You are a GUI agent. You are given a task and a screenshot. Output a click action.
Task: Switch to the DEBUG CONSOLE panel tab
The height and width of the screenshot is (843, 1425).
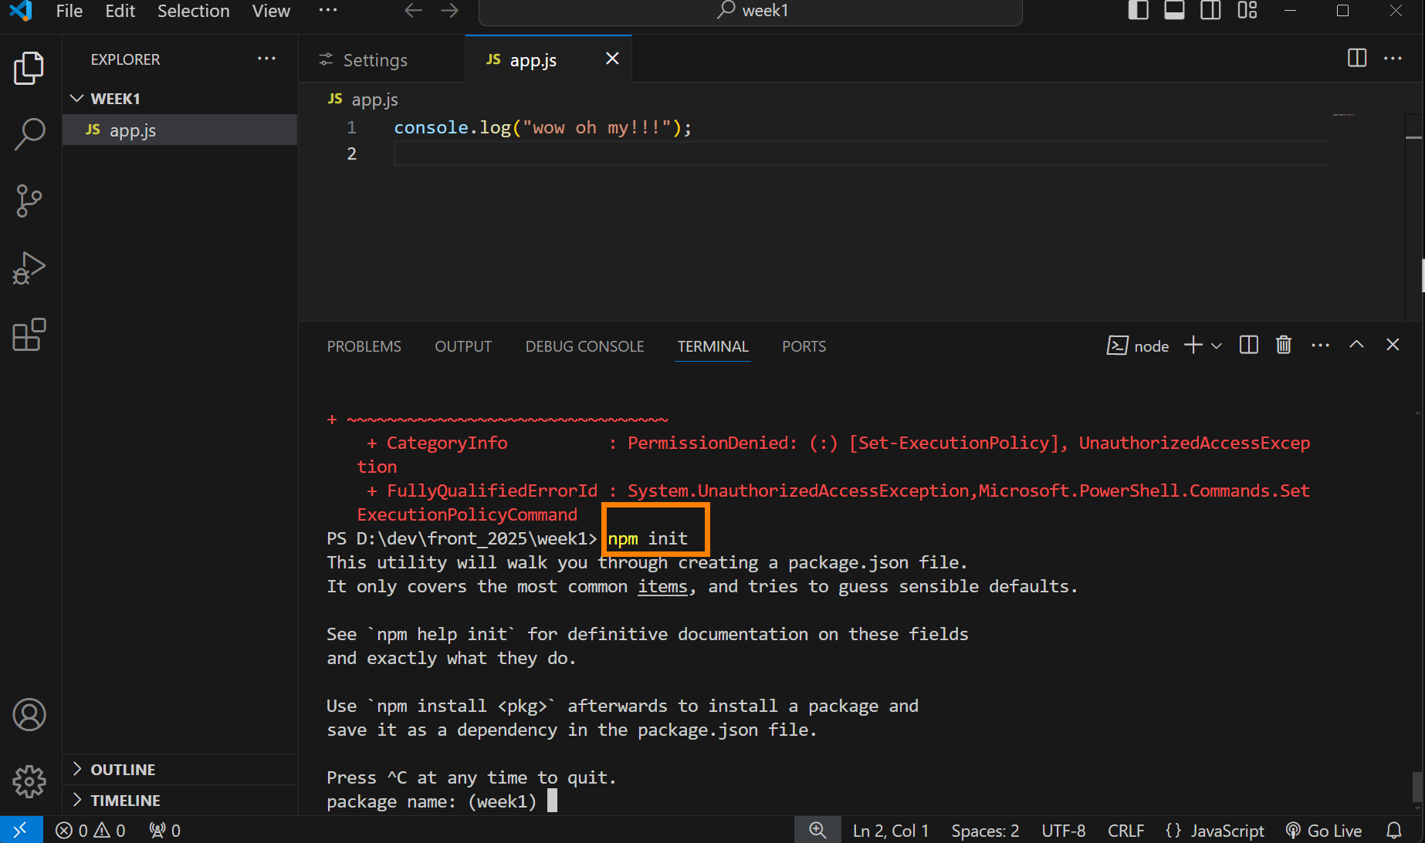(584, 346)
